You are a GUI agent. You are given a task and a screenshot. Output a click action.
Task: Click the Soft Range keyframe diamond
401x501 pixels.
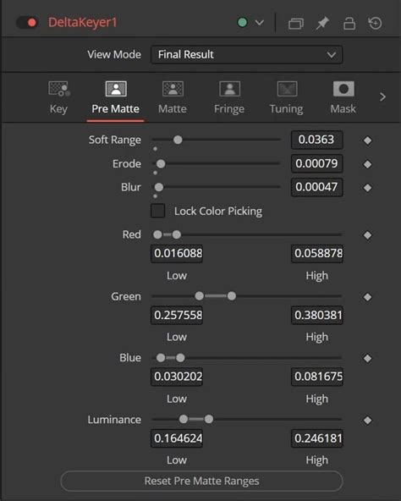(367, 140)
